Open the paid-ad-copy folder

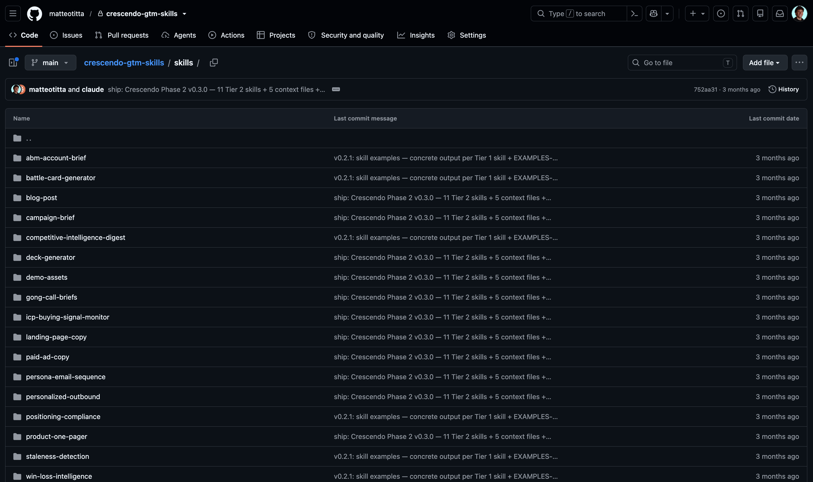pos(47,357)
